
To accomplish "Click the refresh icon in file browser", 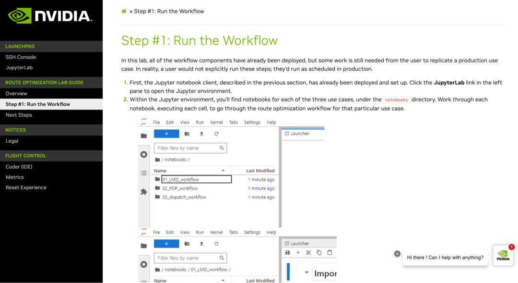I will pos(216,134).
